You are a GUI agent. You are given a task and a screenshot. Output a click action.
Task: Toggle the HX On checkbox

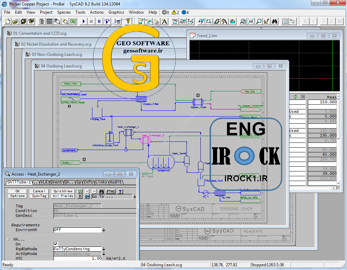(56, 244)
